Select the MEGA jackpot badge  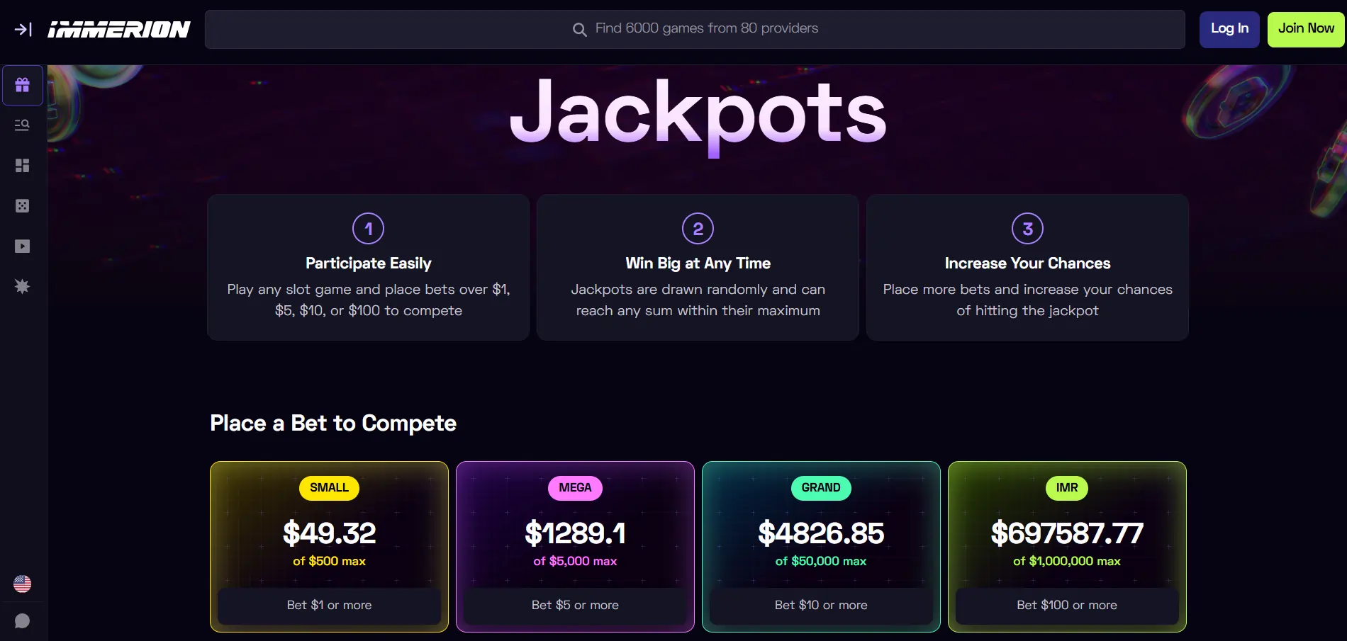pos(575,488)
